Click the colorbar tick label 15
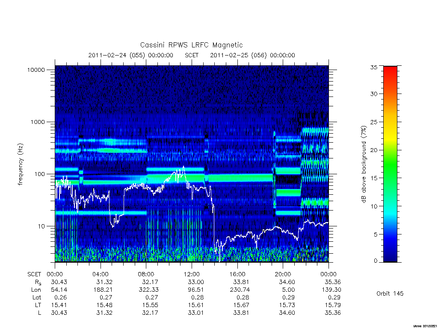The image size is (438, 328). point(374,178)
